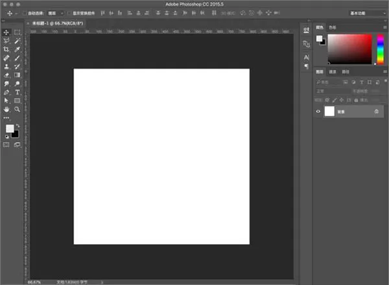389x285 pixels.
Task: Select the Smudge tool in the toolbox
Action: (x=6, y=84)
